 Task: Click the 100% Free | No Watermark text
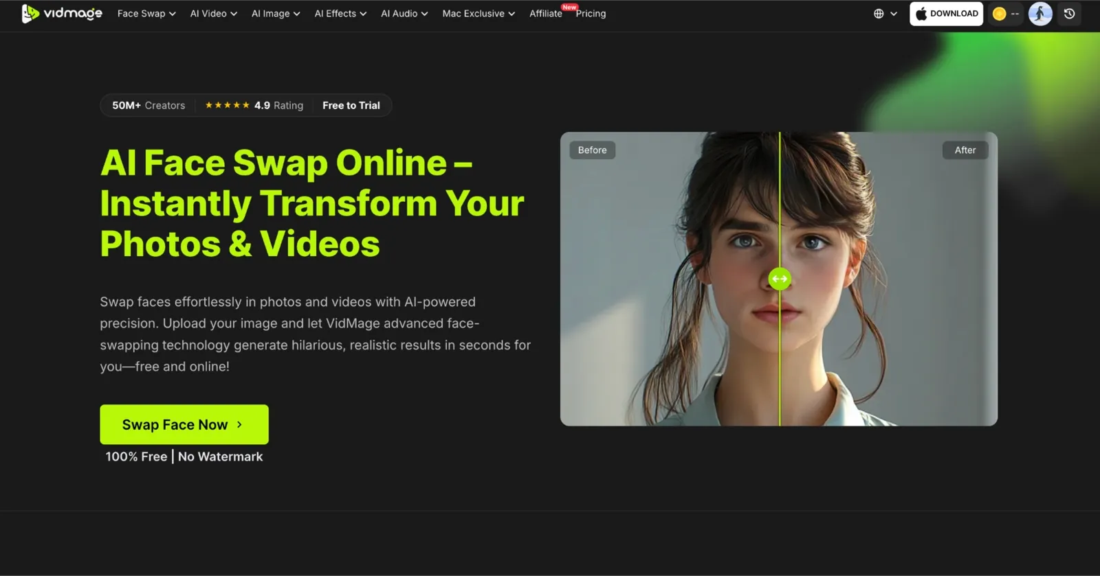tap(184, 457)
